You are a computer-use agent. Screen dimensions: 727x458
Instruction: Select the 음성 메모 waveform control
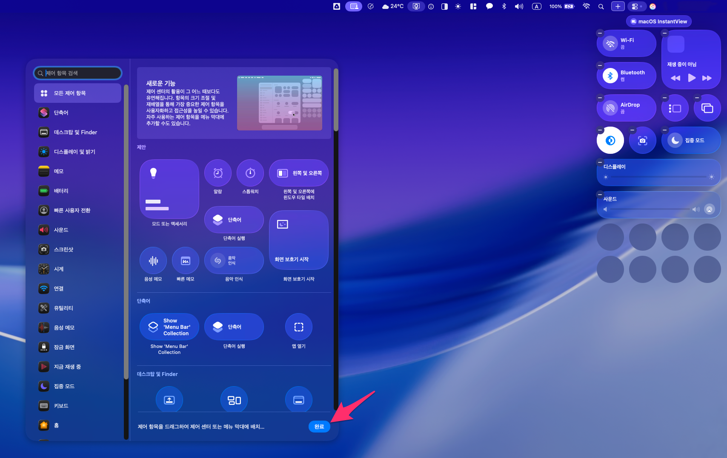pos(153,260)
